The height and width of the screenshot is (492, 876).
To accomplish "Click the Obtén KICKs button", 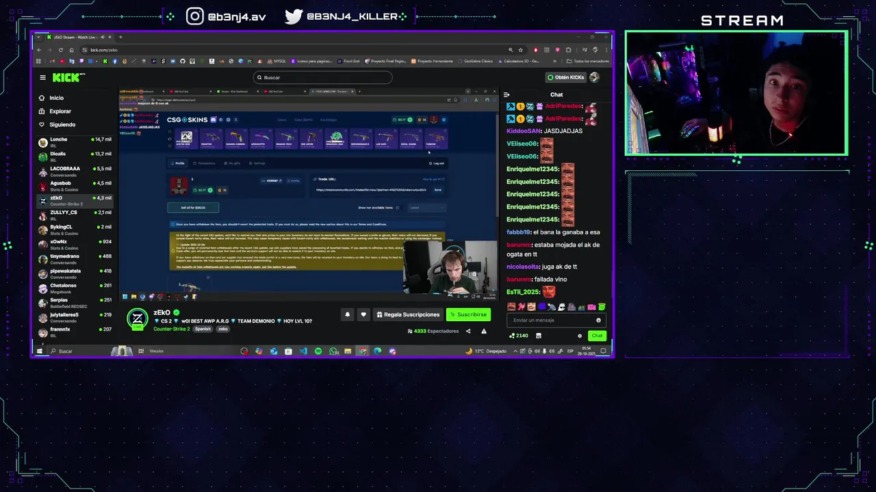I will pos(565,77).
